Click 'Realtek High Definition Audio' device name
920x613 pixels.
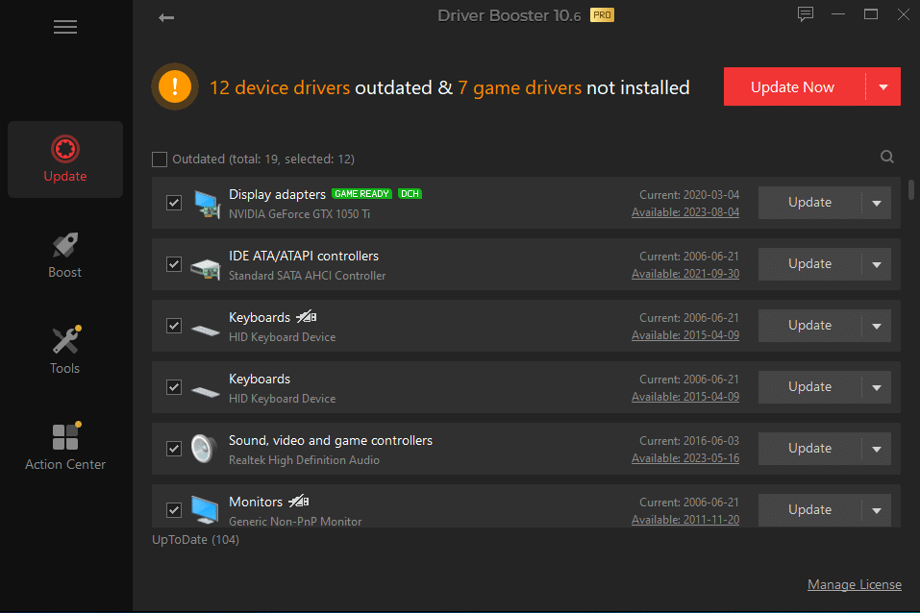[x=304, y=460]
